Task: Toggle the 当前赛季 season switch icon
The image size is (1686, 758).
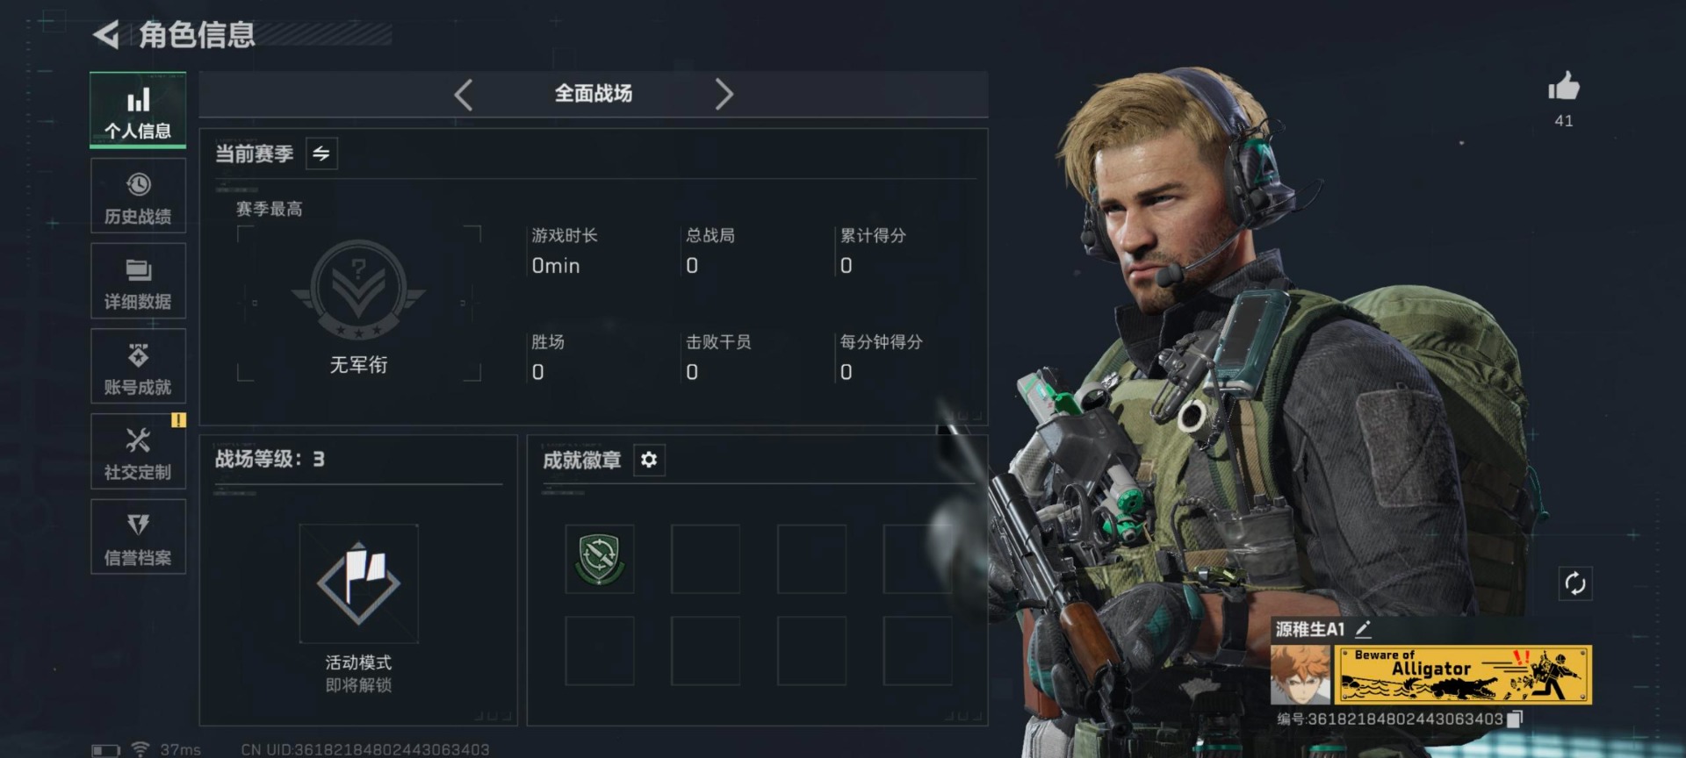Action: tap(321, 154)
